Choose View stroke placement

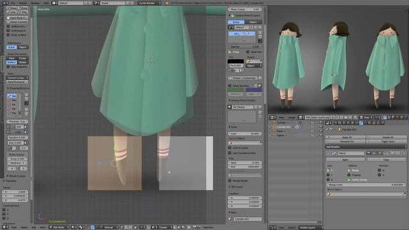12,58
